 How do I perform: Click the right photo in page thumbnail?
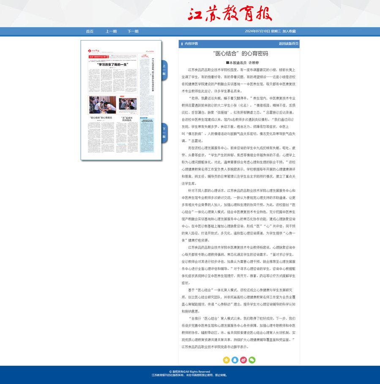tap(128, 104)
